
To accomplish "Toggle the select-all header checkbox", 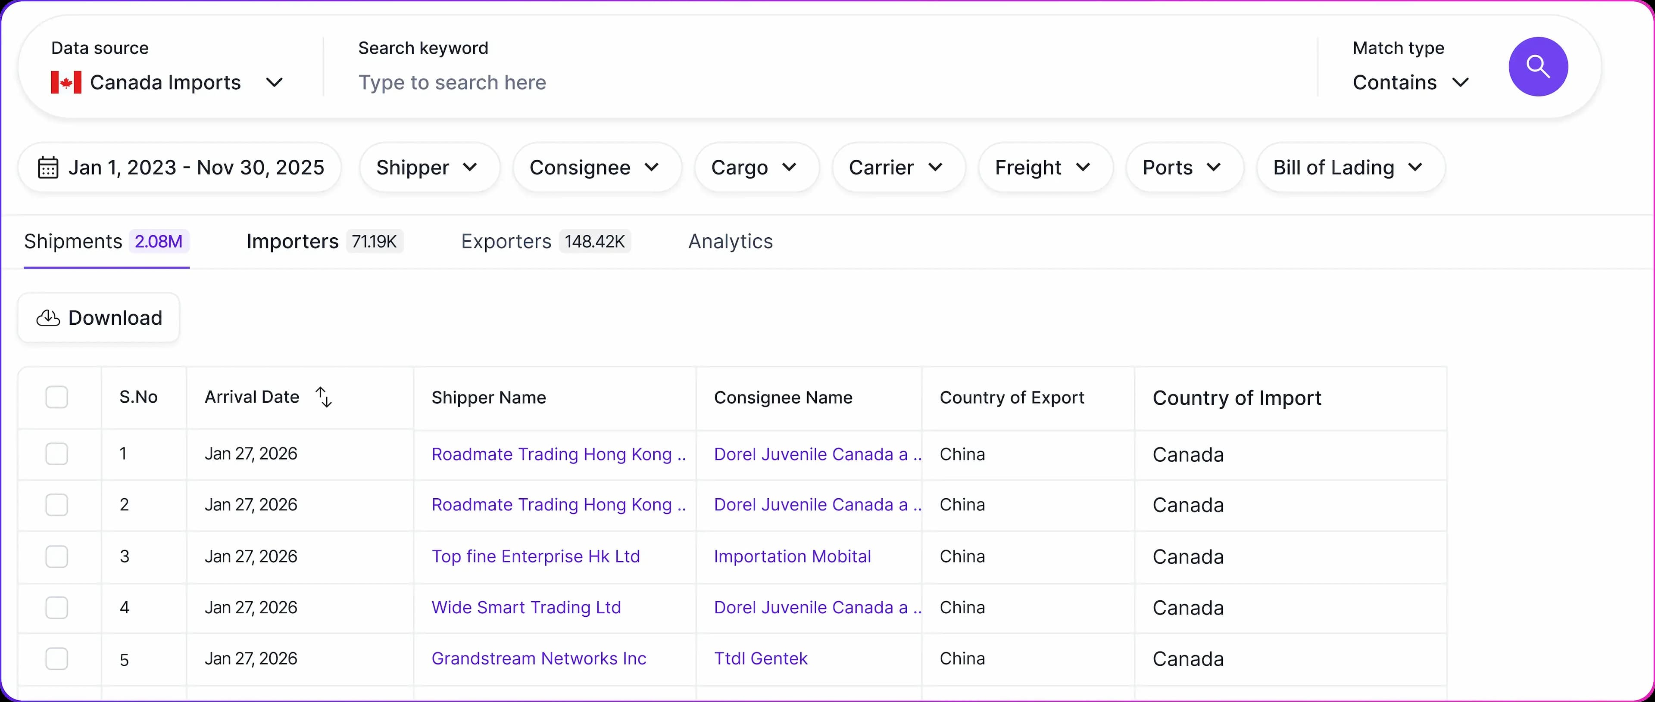I will pos(56,397).
